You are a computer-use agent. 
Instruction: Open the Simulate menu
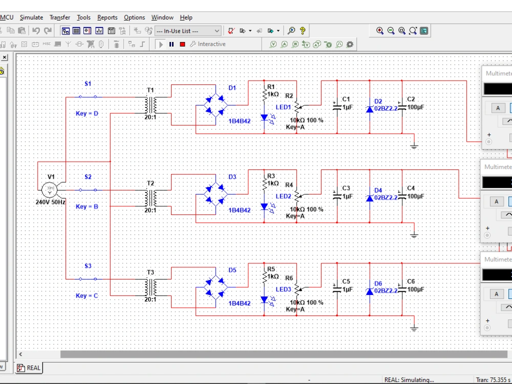[31, 17]
